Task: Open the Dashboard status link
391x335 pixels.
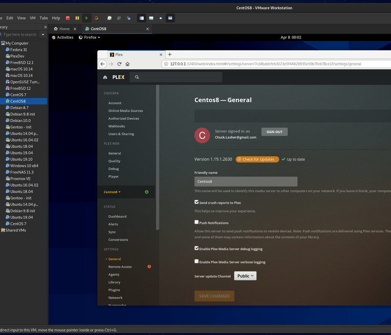Action: pyautogui.click(x=117, y=217)
